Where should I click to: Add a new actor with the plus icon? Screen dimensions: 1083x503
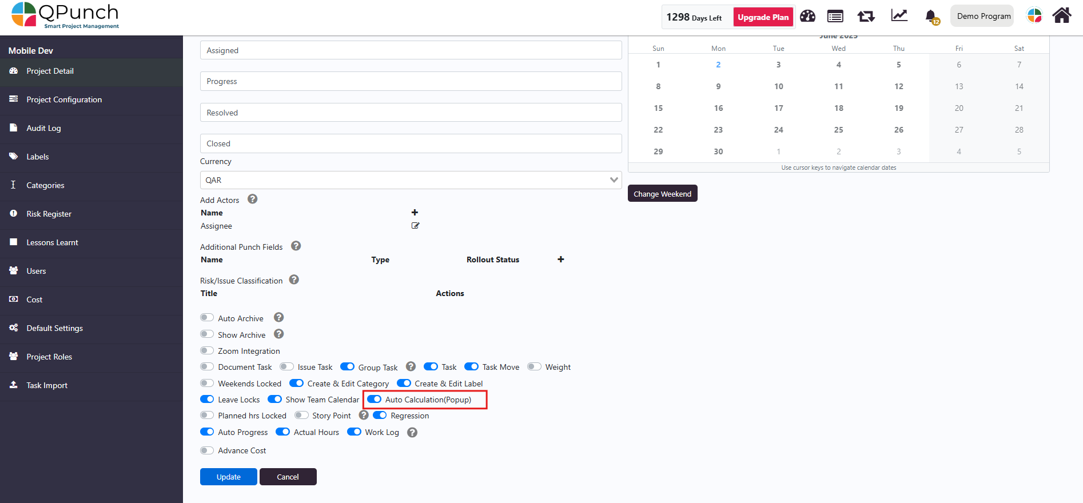(x=415, y=213)
